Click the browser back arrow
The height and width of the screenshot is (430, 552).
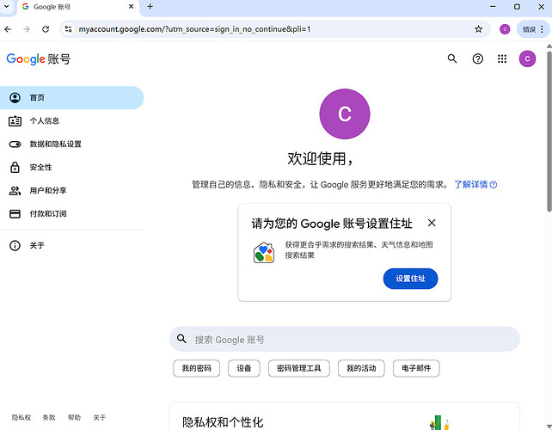point(8,29)
